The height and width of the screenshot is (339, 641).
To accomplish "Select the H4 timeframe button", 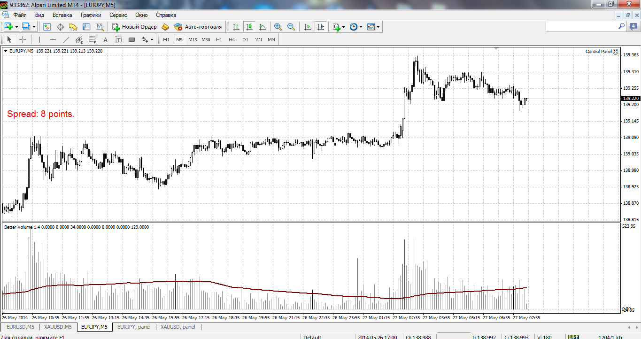I will point(232,39).
